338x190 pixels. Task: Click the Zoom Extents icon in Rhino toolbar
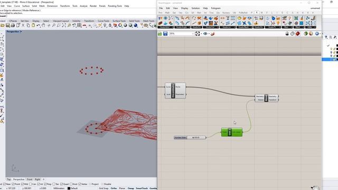point(64,25)
